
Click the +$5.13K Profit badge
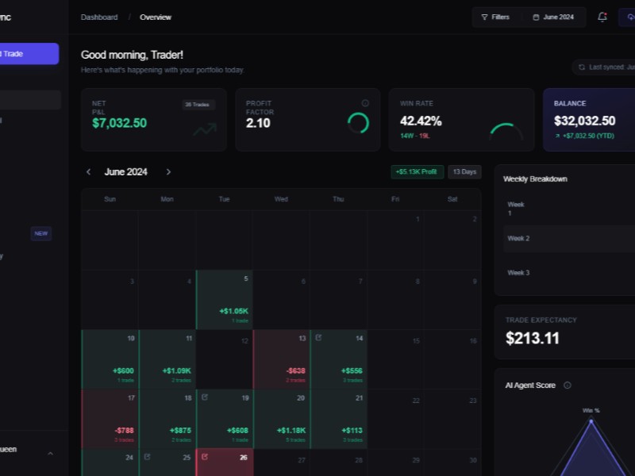(x=417, y=171)
